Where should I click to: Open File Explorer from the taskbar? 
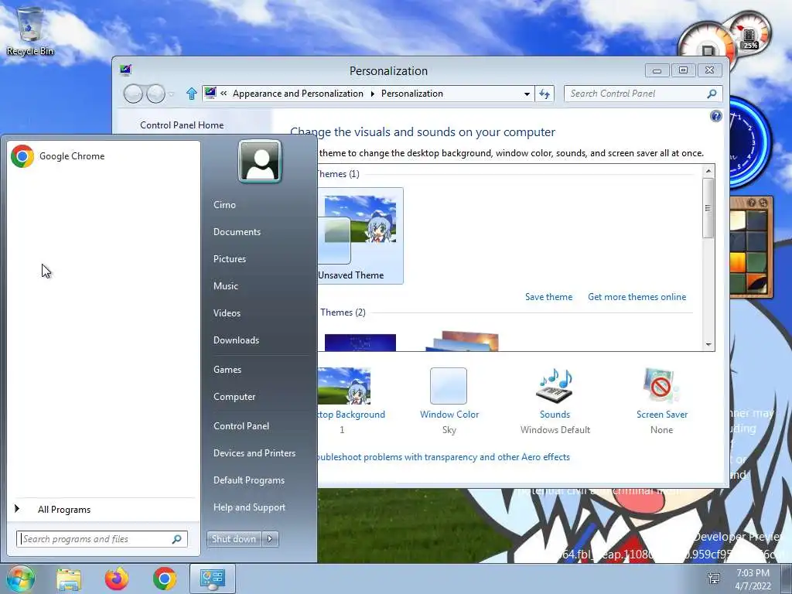[x=69, y=579]
